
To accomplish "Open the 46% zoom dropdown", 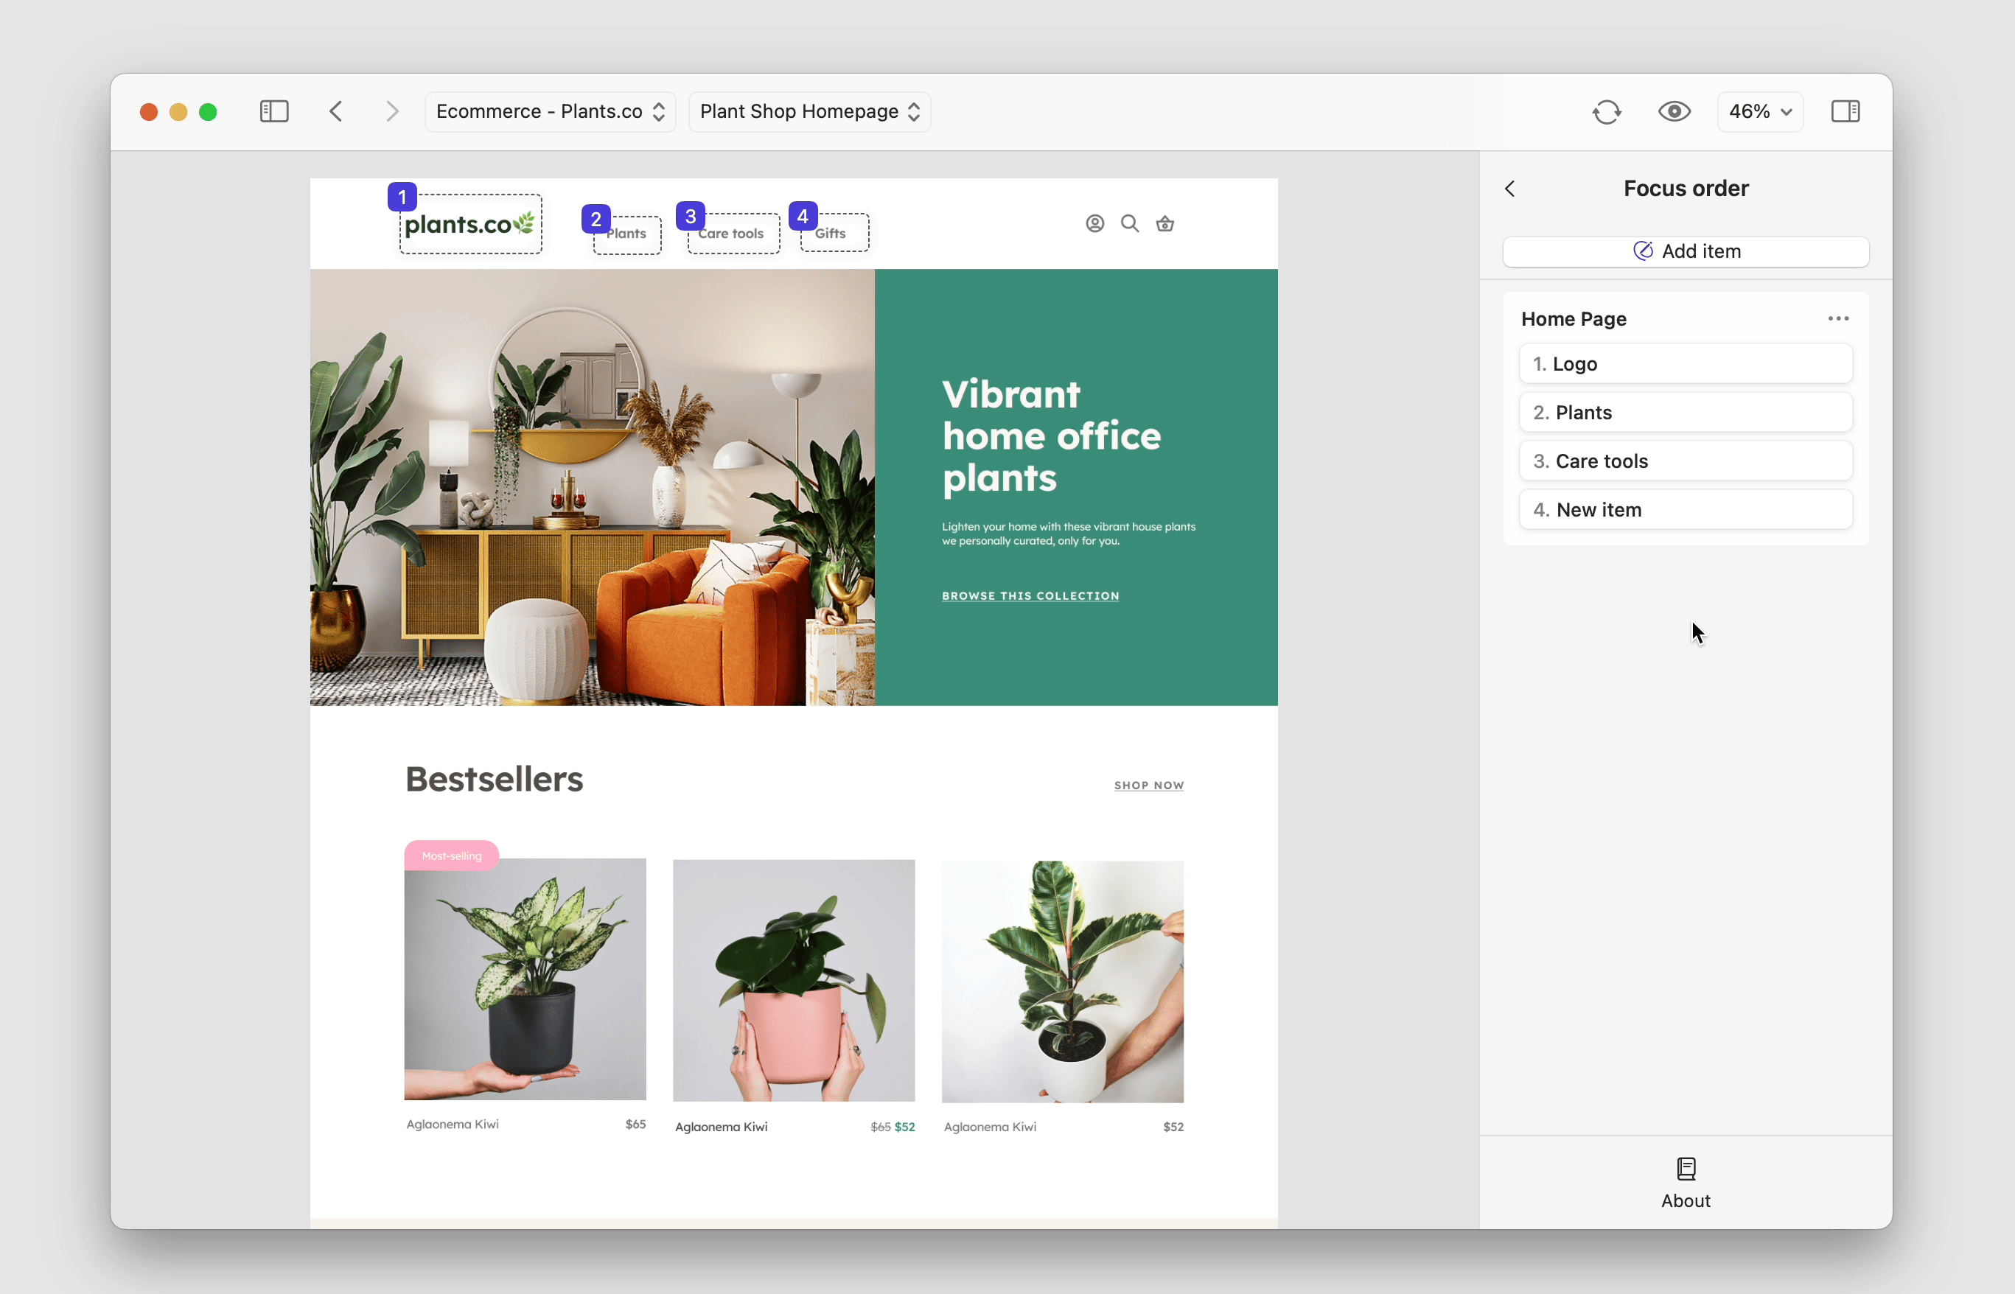I will click(x=1761, y=112).
